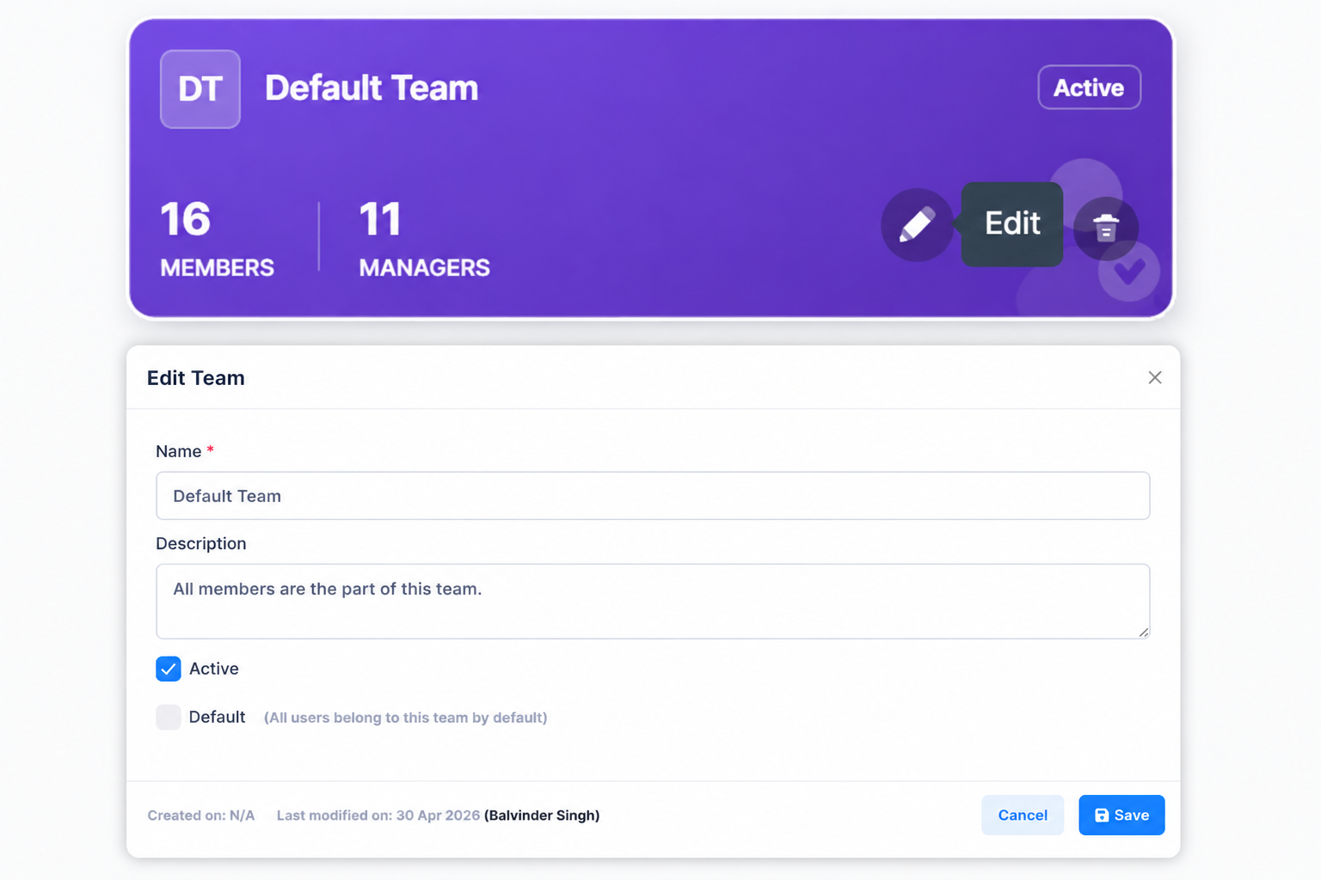Click the trash delete icon on team card
The height and width of the screenshot is (880, 1321).
pyautogui.click(x=1106, y=228)
